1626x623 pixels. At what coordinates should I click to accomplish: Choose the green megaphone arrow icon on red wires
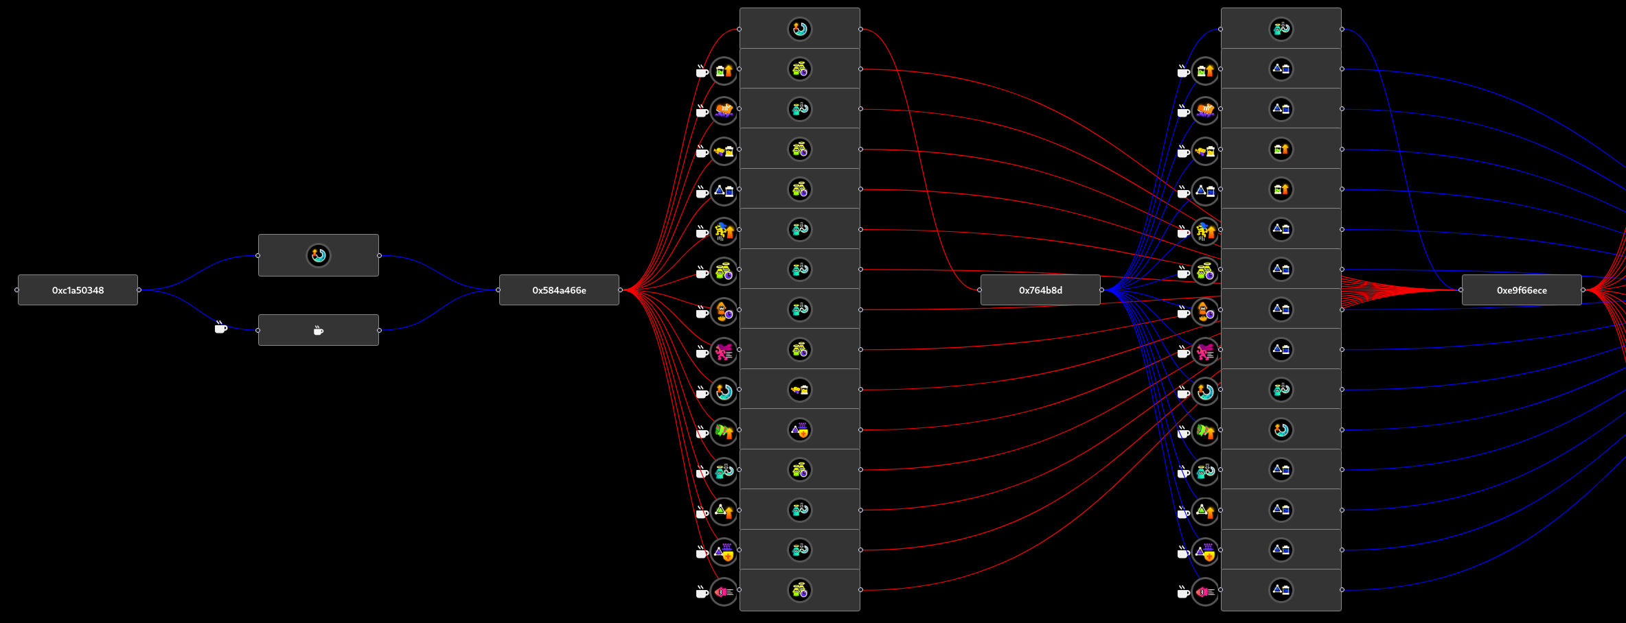click(724, 431)
